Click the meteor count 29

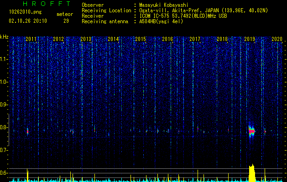pos(66,21)
